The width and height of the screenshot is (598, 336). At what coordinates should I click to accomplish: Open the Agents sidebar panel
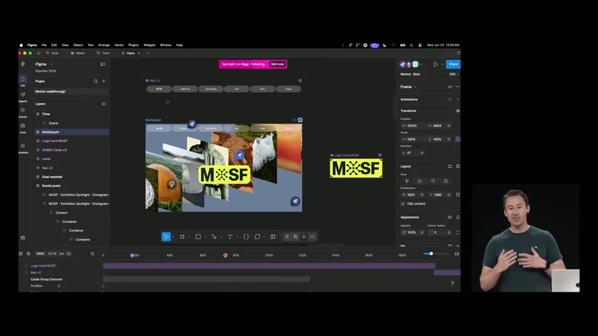pos(23,96)
